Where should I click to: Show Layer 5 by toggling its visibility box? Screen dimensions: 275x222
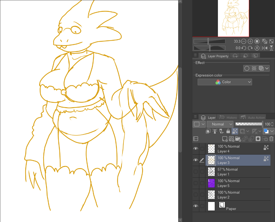click(196, 183)
